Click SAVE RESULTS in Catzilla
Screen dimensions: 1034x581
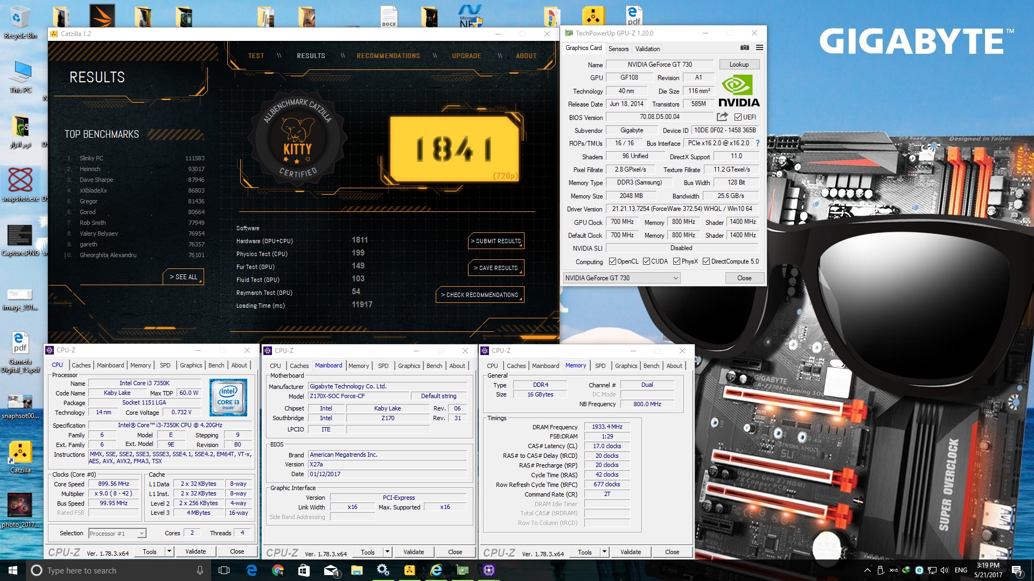pyautogui.click(x=496, y=268)
